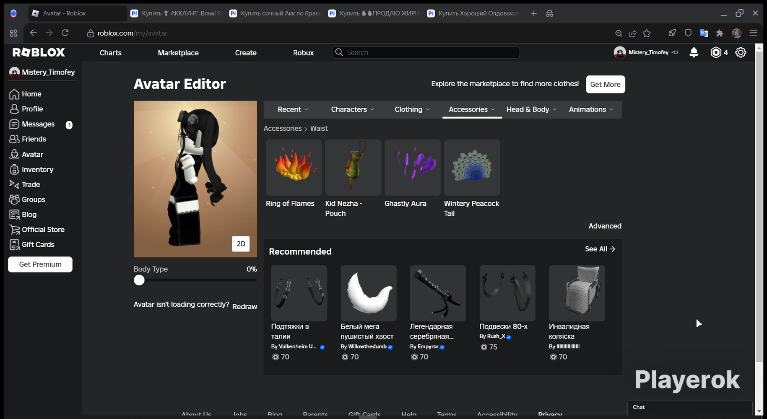Go back with the browser back arrow
Viewport: 767px width, 419px height.
click(33, 33)
